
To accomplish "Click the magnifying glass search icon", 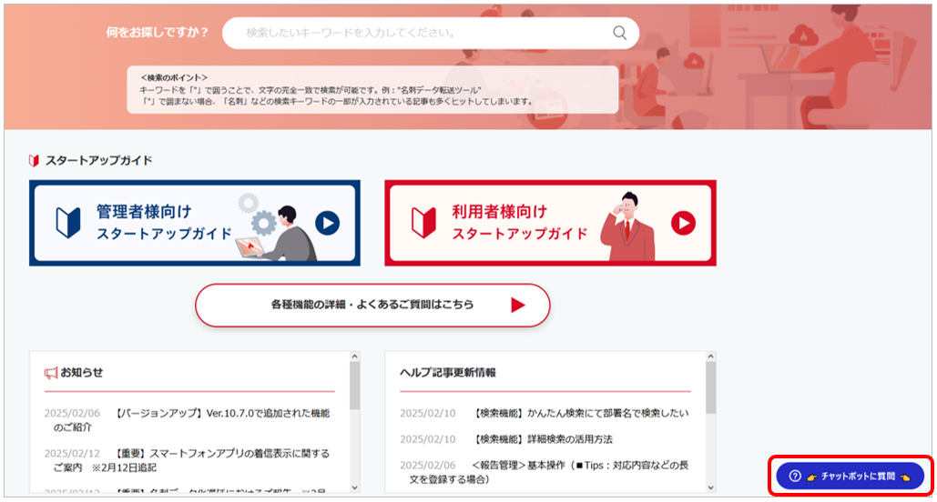I will 620,33.
